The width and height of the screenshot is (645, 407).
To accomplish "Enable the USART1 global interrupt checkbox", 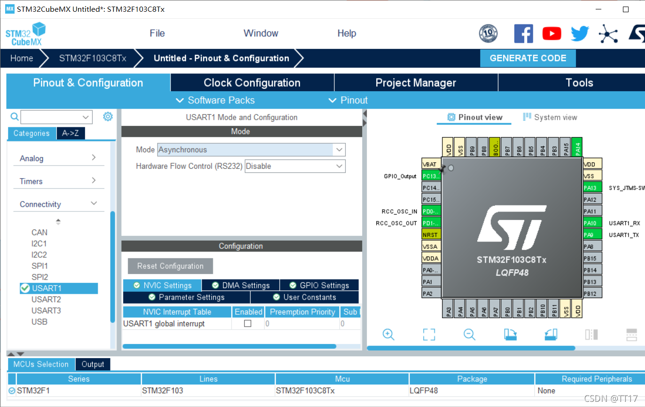I will 248,323.
